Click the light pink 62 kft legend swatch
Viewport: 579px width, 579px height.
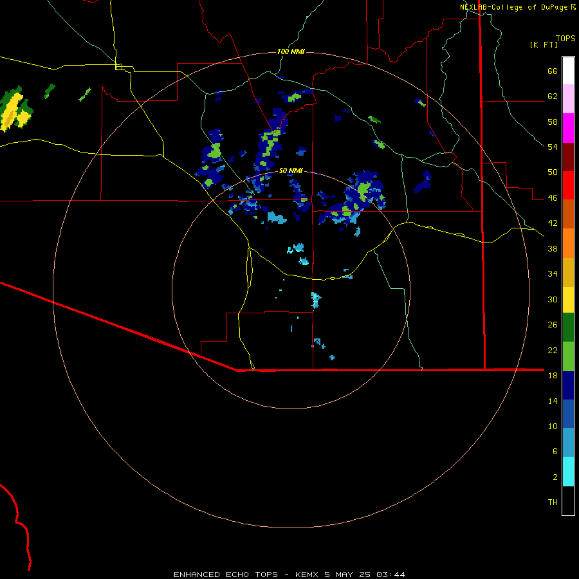point(568,99)
